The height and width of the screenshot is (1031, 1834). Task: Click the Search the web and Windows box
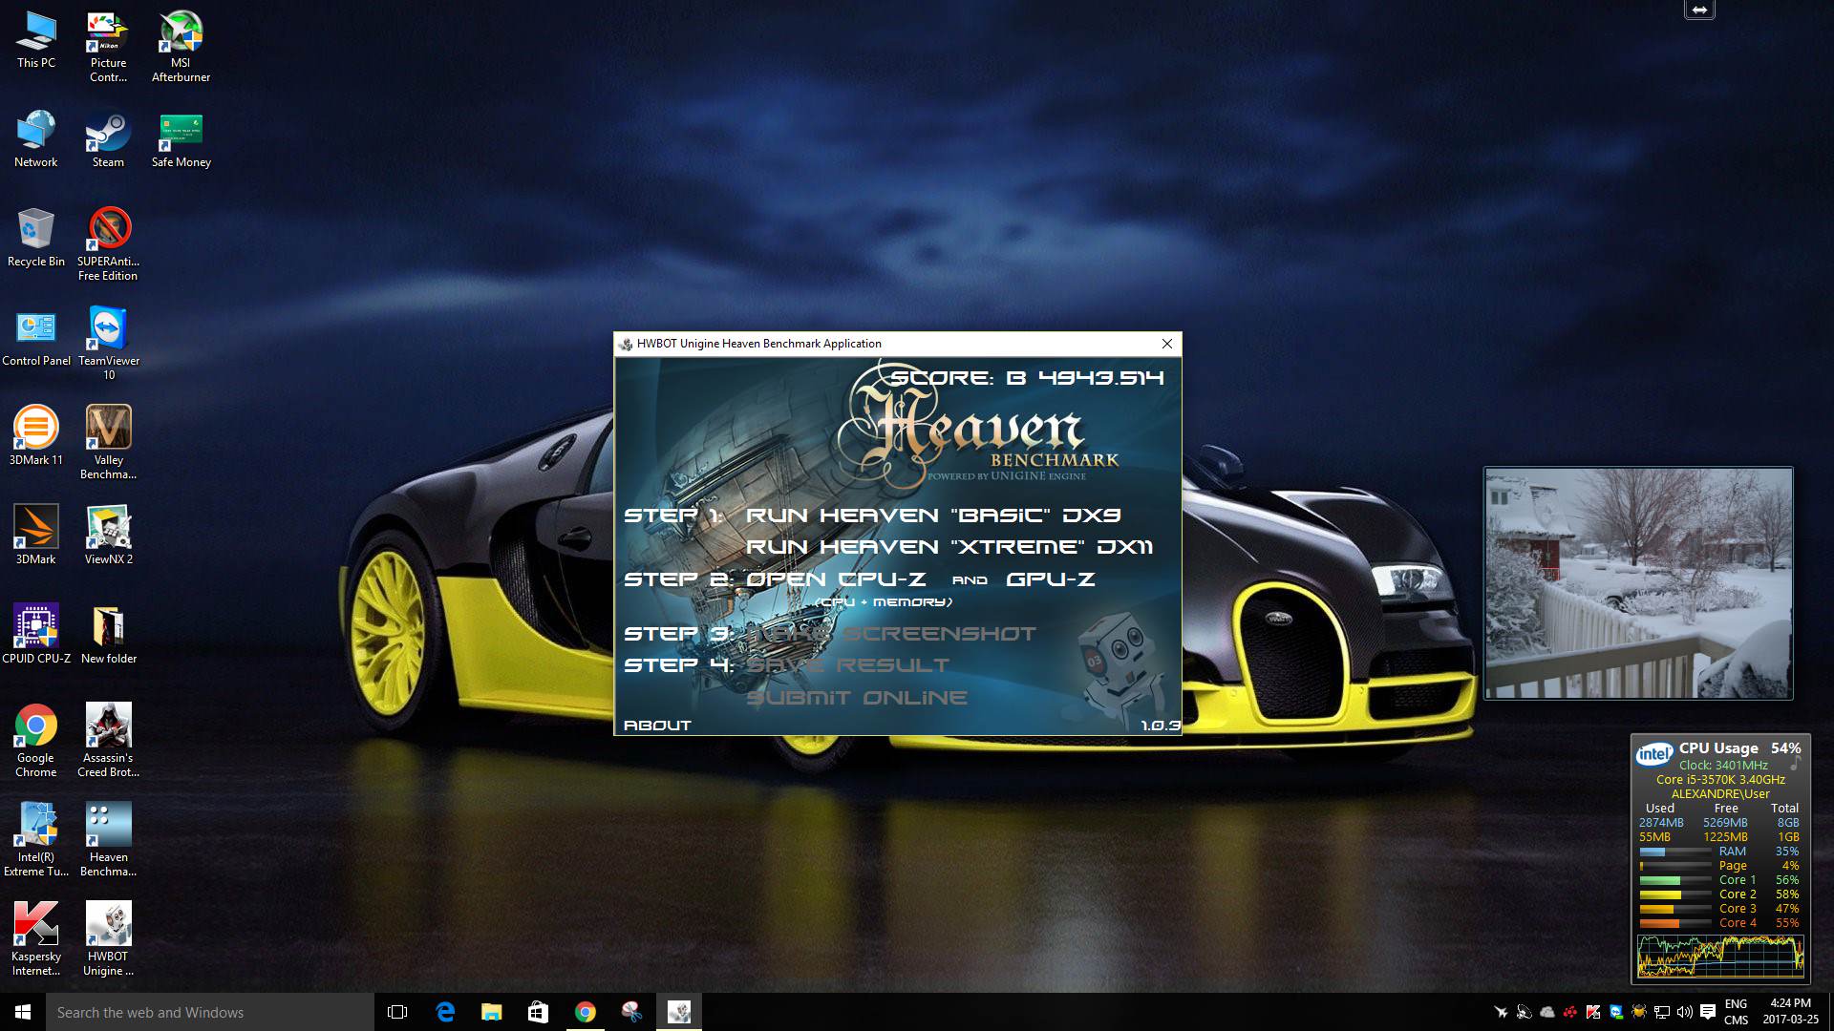(x=210, y=1012)
